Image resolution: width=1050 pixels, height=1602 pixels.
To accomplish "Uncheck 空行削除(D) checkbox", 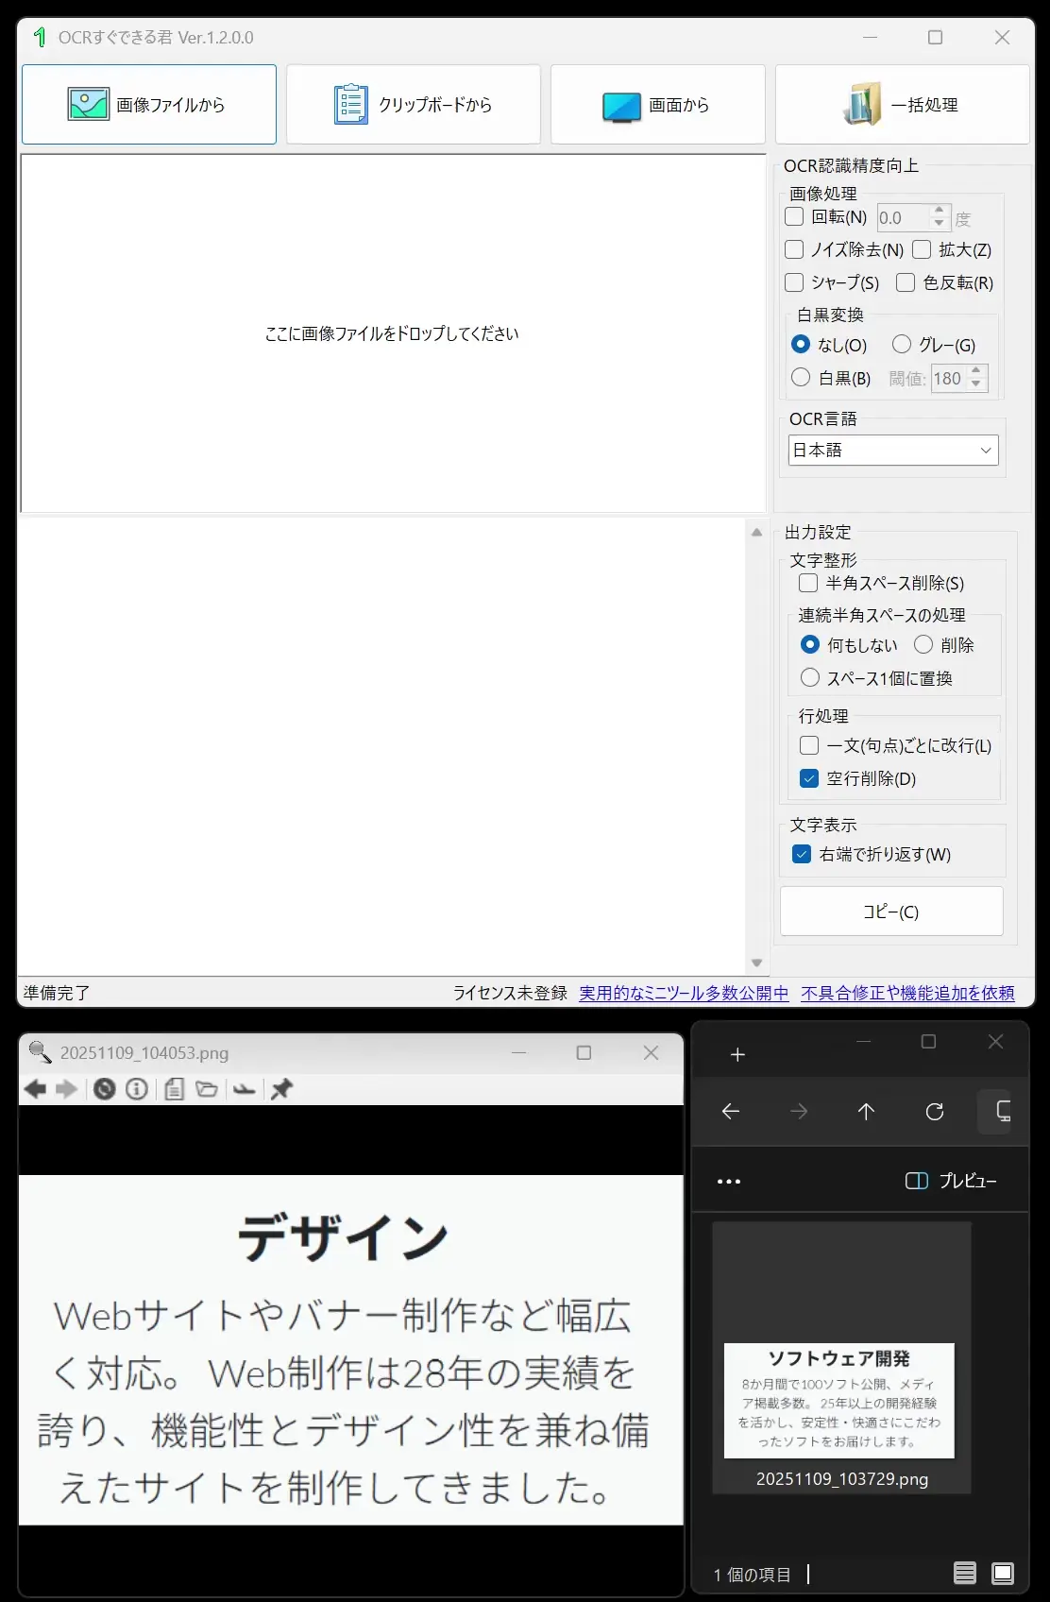I will click(x=809, y=778).
